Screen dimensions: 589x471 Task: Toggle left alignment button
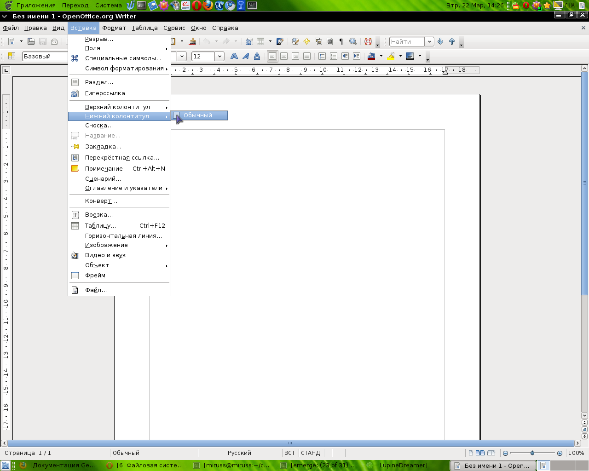point(272,56)
